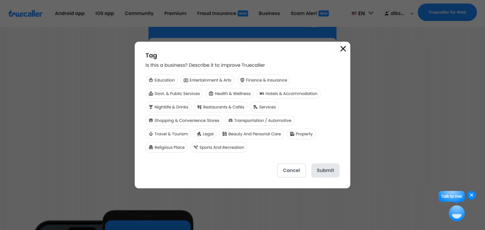Dismiss the Talk to me chat bubble
This screenshot has height=230, width=485.
point(471,195)
